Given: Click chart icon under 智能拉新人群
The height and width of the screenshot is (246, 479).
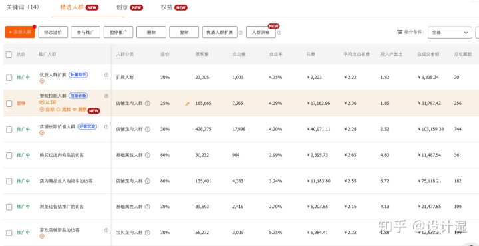Looking at the screenshot, I should point(48,102).
